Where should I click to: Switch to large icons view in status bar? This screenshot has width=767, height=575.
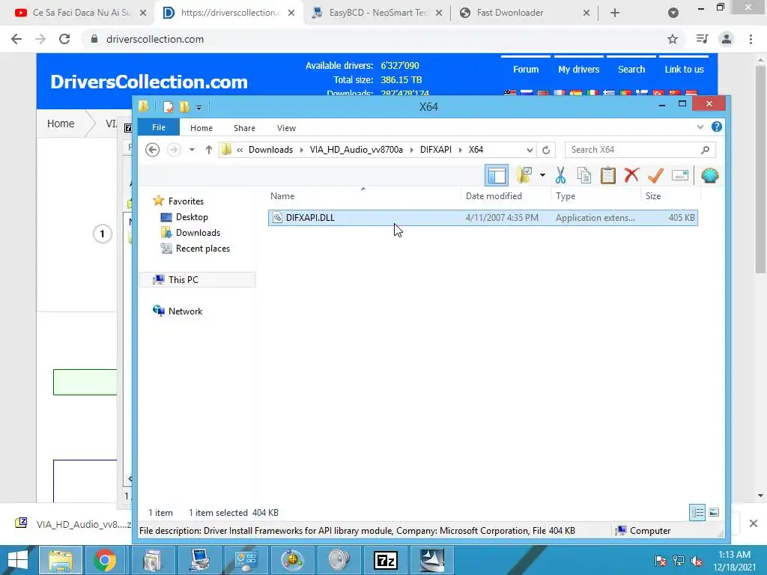click(714, 512)
